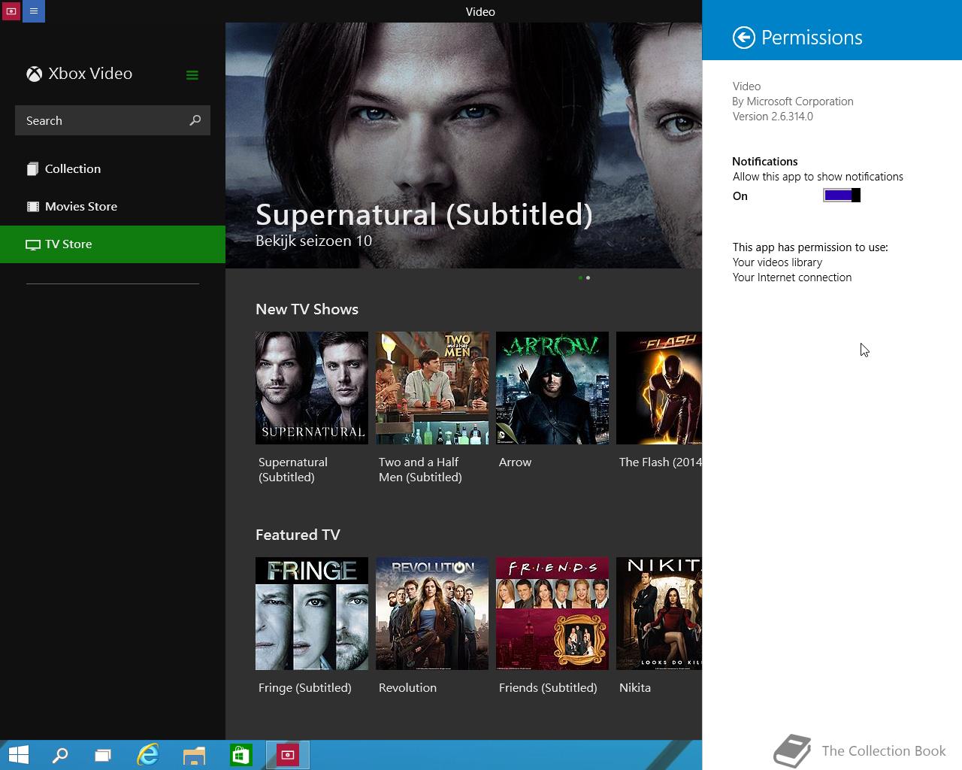Select the second hero pagination dot
962x770 pixels.
[x=588, y=277]
